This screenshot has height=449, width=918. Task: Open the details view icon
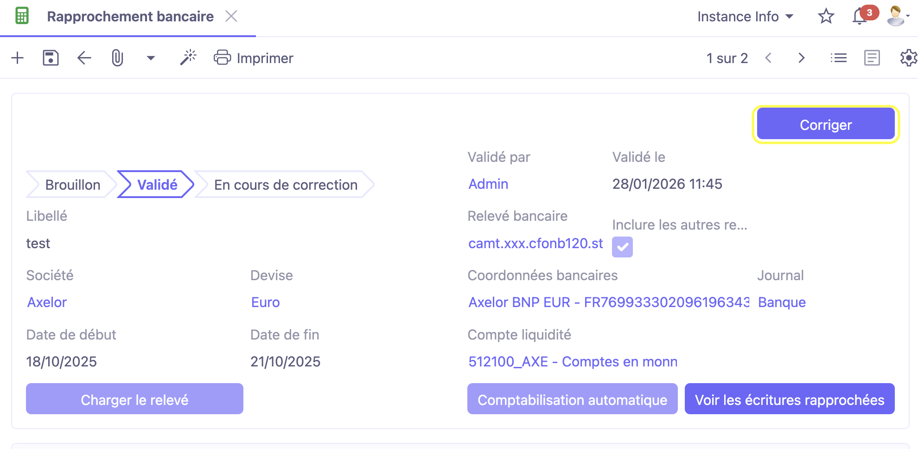coord(872,58)
